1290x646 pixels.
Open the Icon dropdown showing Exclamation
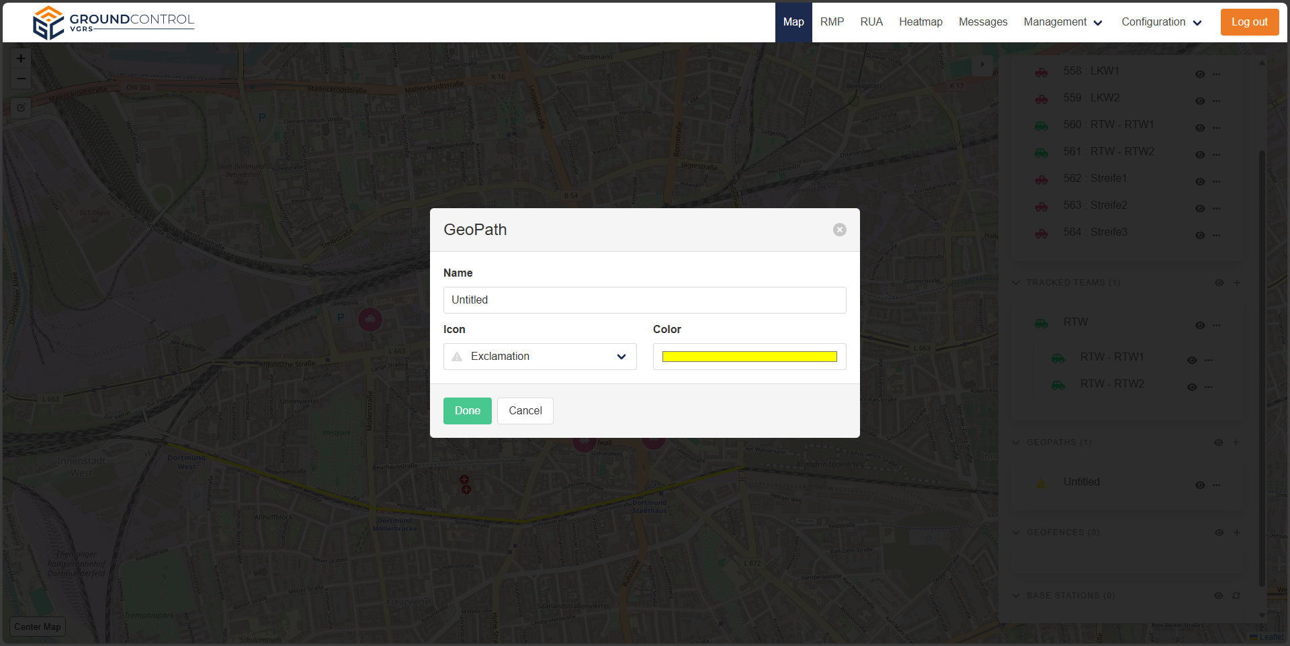[x=540, y=357]
